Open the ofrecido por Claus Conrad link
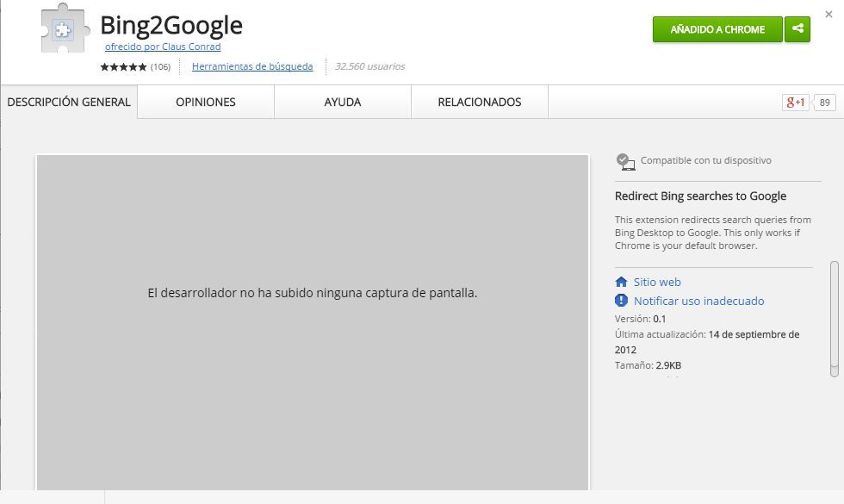Viewport: 844px width, 504px height. pos(163,47)
